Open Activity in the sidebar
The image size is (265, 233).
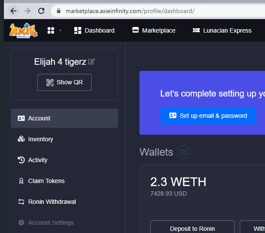click(64, 160)
